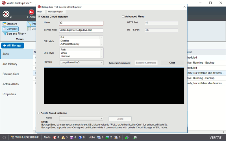The height and width of the screenshot is (141, 226).
Task: Select Virtual in URL Style list
Action: 80,53
